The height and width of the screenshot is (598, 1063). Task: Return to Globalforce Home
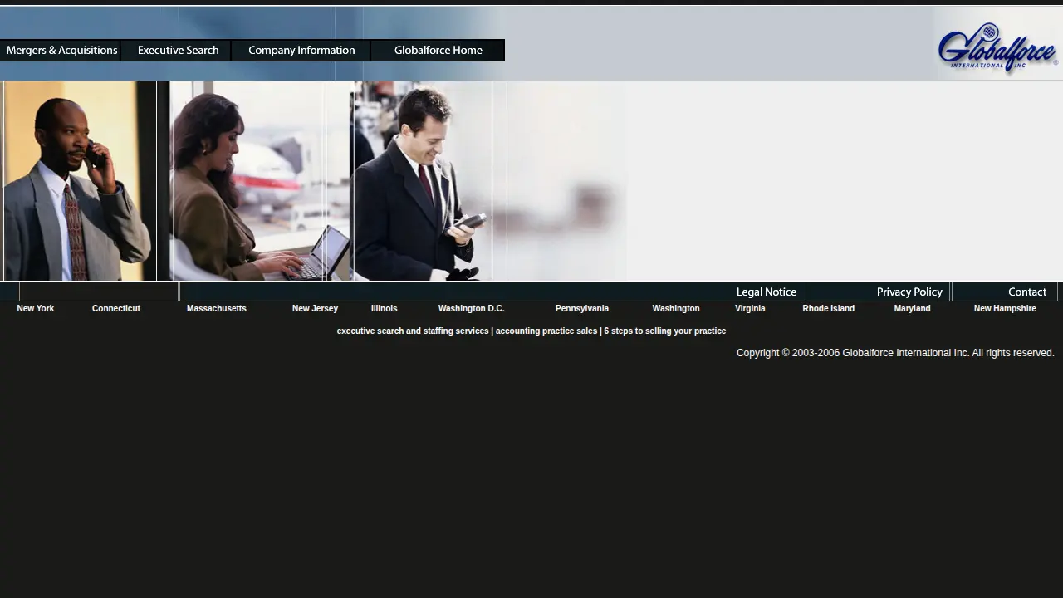click(438, 51)
